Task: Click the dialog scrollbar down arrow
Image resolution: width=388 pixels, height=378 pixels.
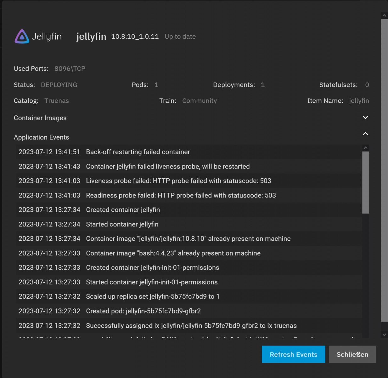Action: pos(384,335)
